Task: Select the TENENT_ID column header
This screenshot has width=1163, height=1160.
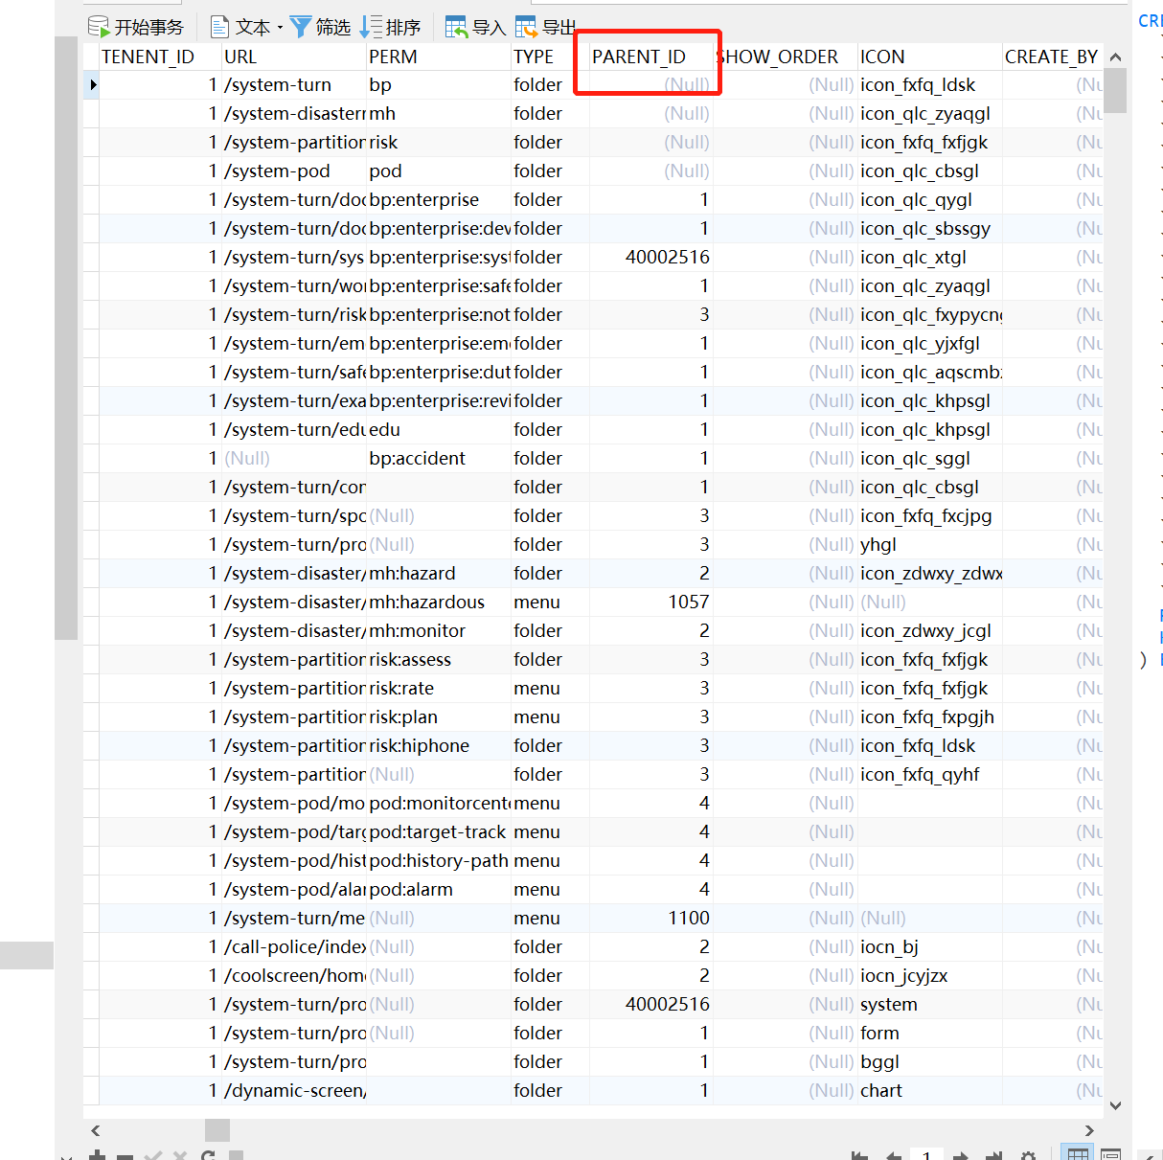Action: coord(160,57)
